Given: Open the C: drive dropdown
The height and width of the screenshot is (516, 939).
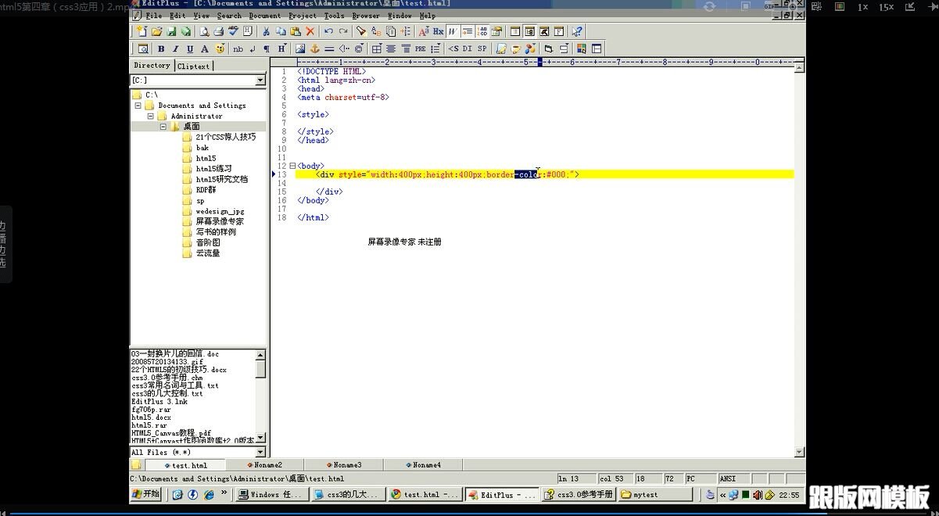Looking at the screenshot, I should pyautogui.click(x=260, y=81).
